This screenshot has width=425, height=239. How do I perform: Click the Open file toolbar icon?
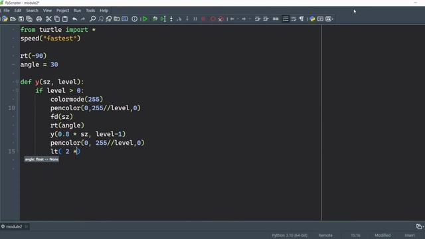click(x=13, y=19)
